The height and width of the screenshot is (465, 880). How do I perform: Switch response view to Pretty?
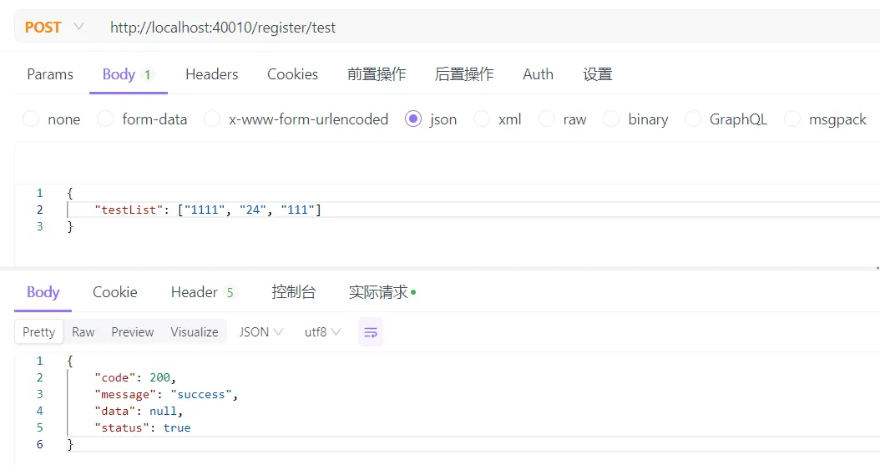click(x=38, y=332)
